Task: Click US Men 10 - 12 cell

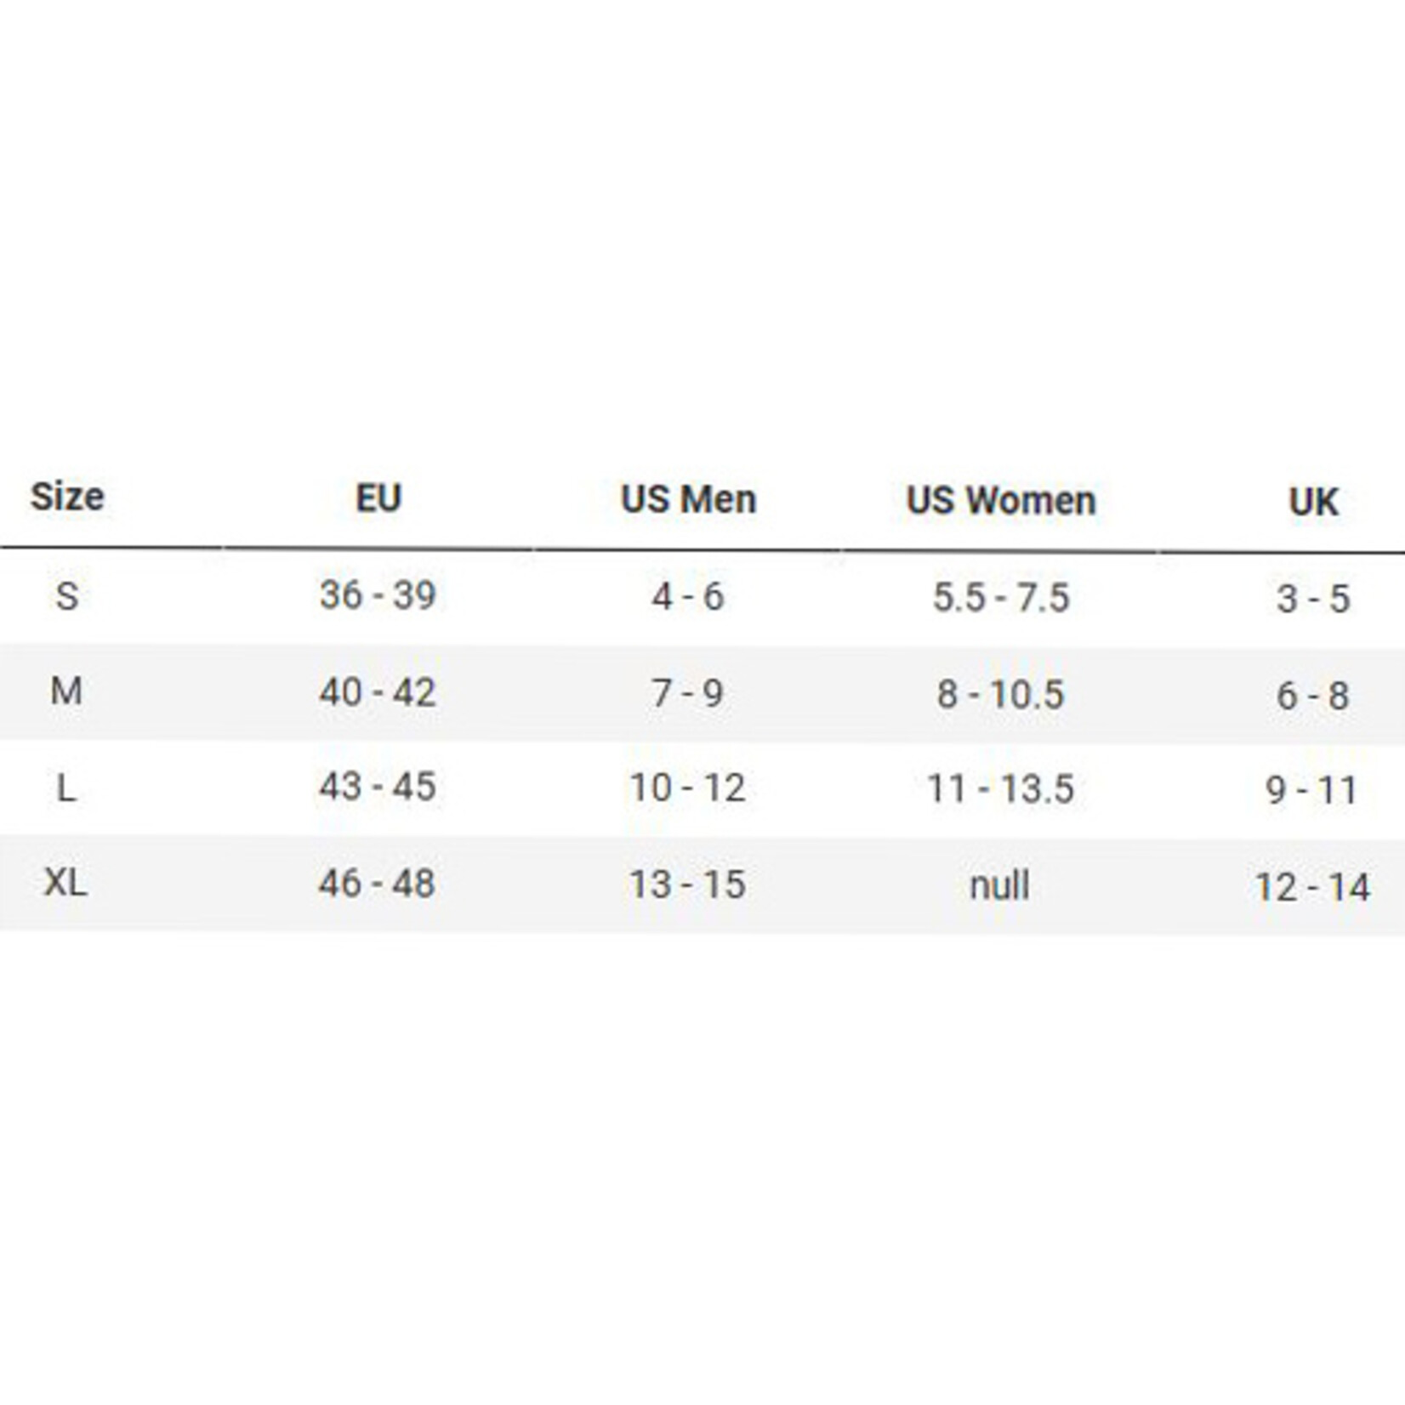Action: 687,788
